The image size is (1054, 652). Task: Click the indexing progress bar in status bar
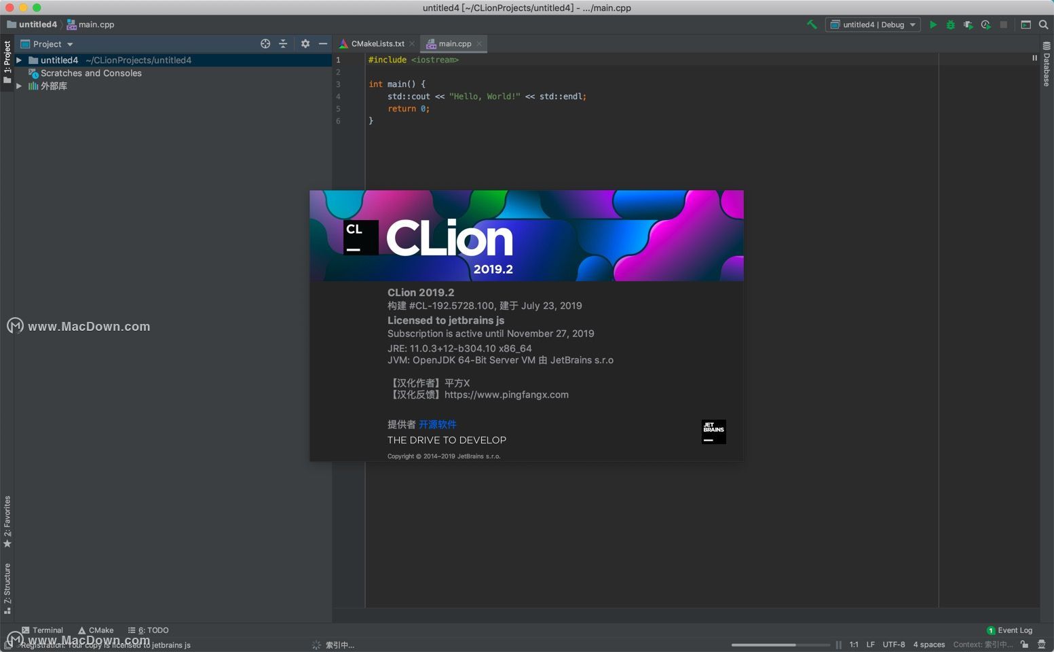(x=780, y=645)
